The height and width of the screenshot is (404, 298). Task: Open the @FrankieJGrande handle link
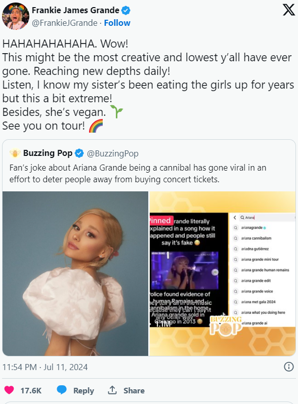pos(64,23)
